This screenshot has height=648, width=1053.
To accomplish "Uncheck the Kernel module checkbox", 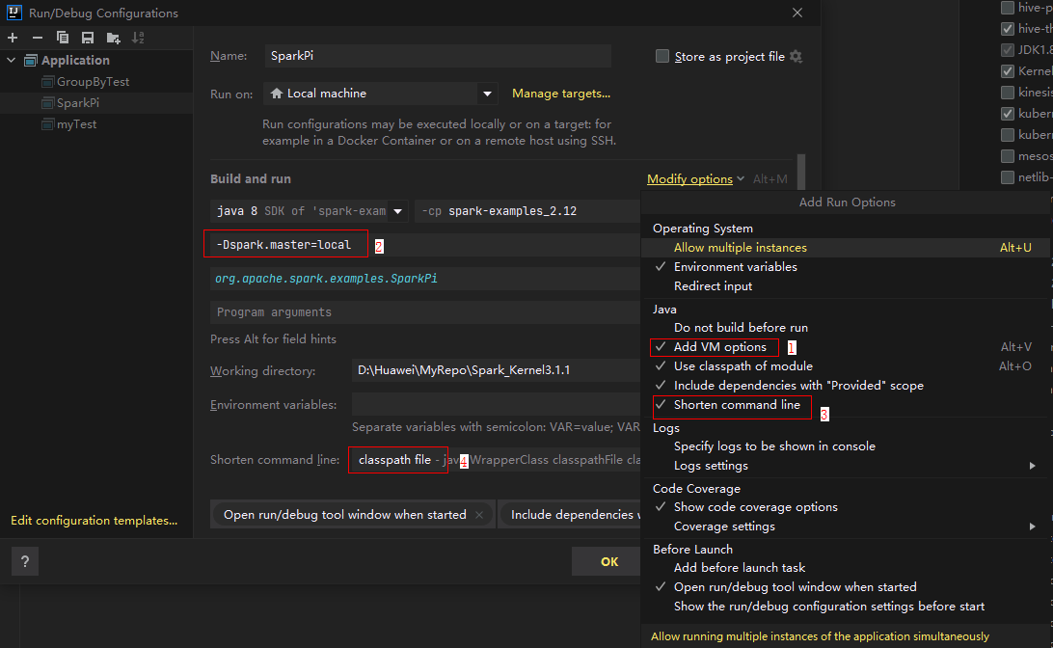I will tap(1008, 71).
